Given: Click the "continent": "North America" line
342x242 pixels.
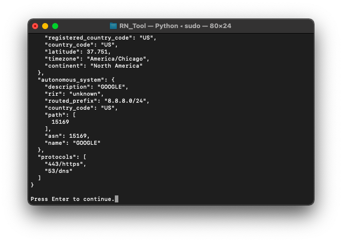Looking at the screenshot, I should (x=94, y=66).
